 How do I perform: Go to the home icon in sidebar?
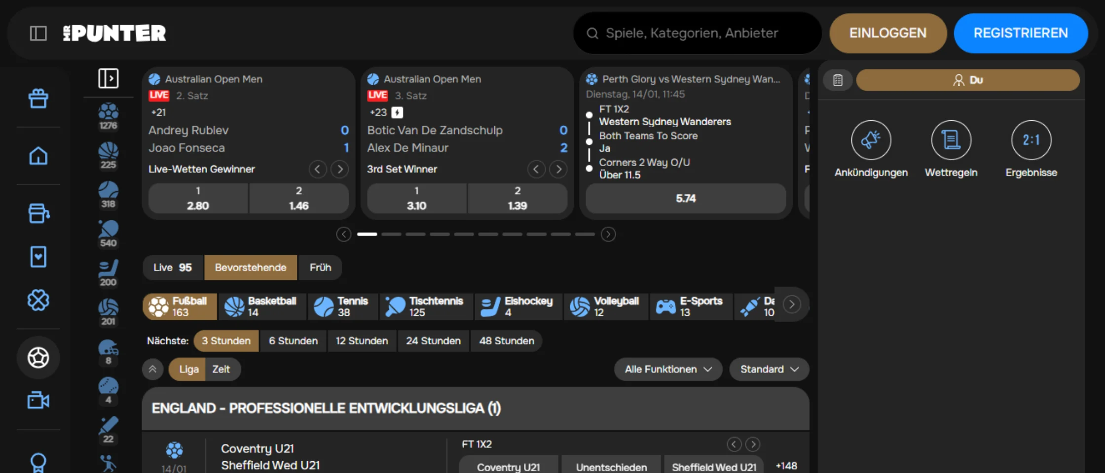click(x=38, y=156)
